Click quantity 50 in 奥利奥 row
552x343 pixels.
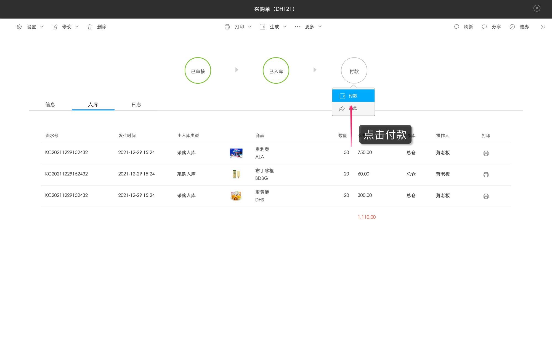346,152
